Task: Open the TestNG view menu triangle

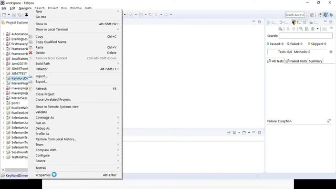Action: point(331,28)
